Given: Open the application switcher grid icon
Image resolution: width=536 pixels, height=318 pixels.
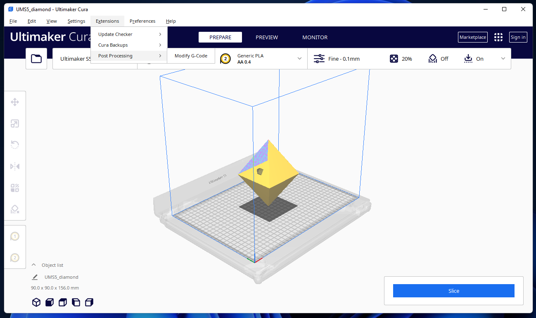Looking at the screenshot, I should click(498, 37).
